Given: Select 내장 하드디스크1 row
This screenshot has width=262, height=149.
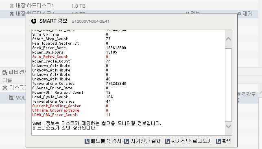Looking at the screenshot, I should pos(129,6).
